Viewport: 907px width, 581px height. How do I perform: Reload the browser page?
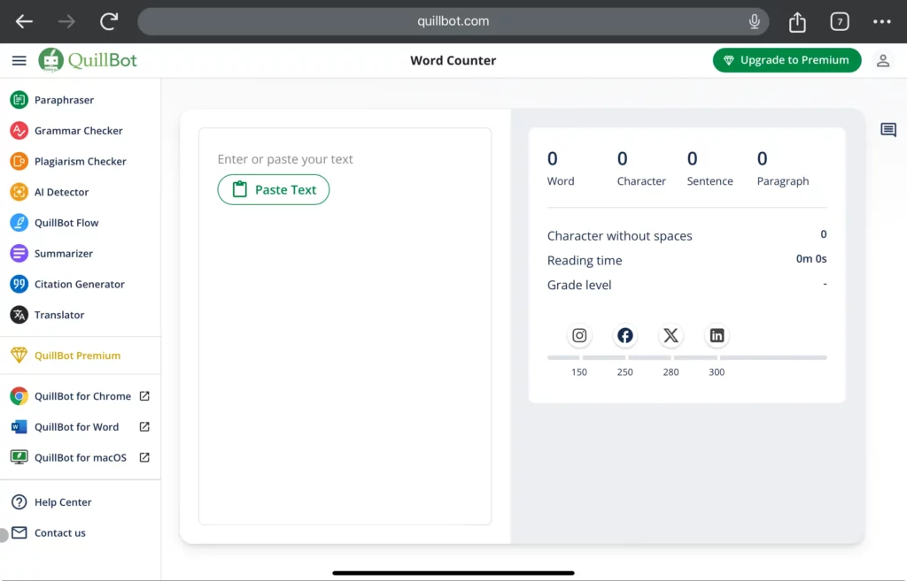(x=109, y=21)
